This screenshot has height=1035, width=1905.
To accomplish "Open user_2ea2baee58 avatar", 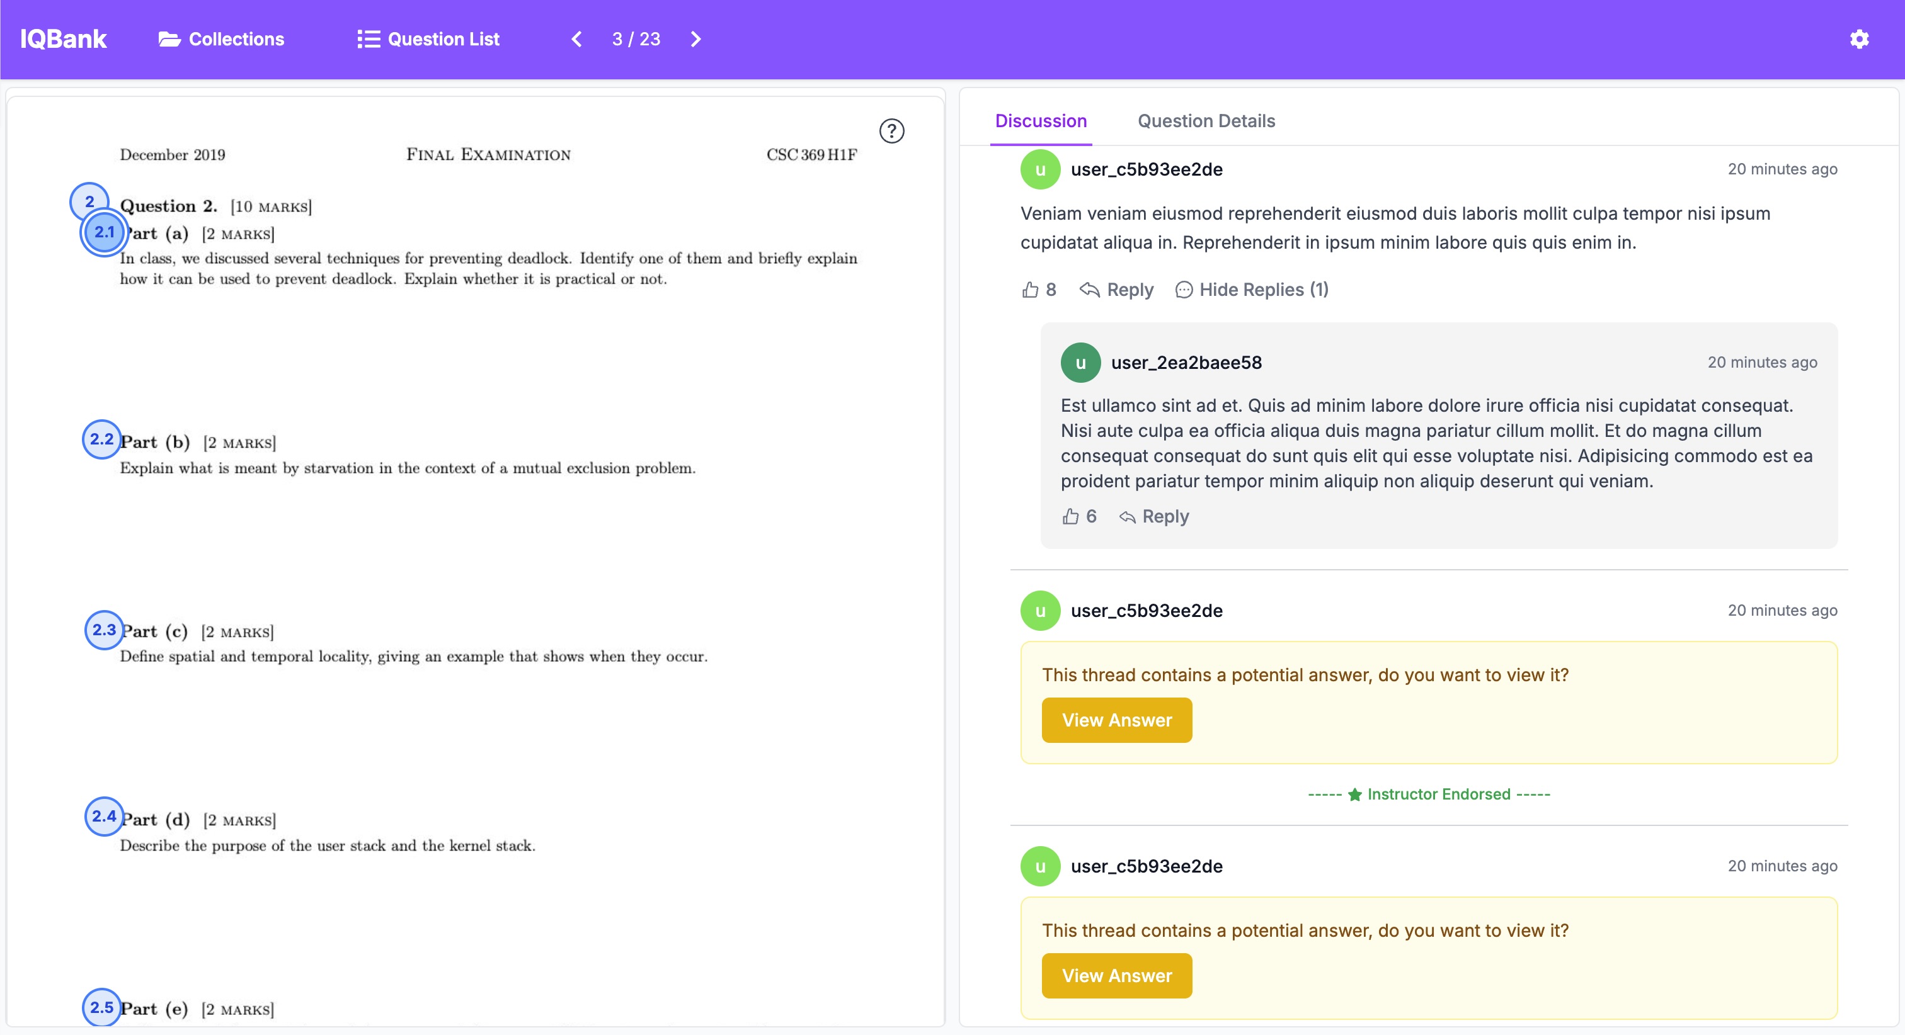I will pos(1080,362).
